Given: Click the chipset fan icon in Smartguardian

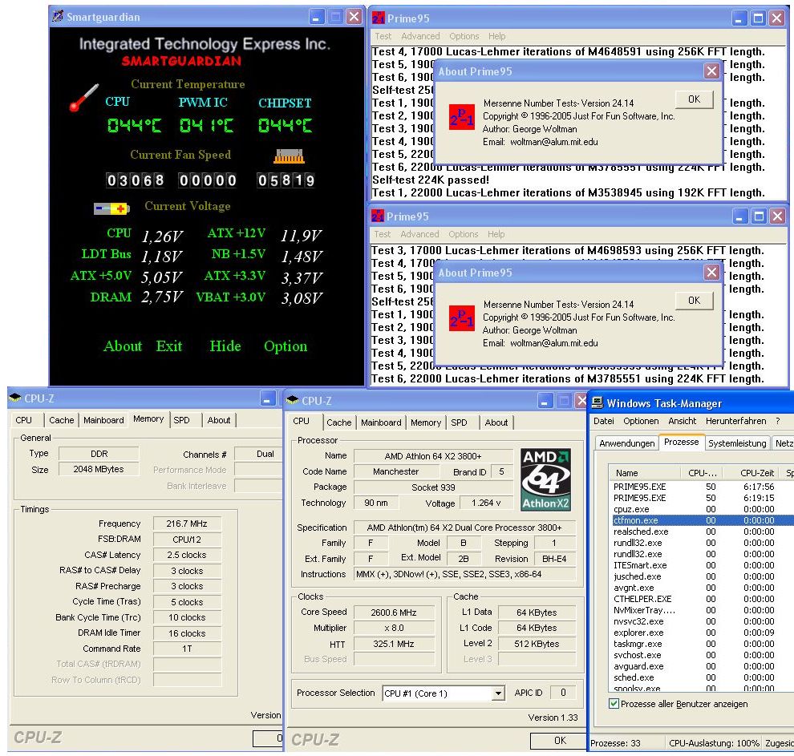Looking at the screenshot, I should [289, 156].
